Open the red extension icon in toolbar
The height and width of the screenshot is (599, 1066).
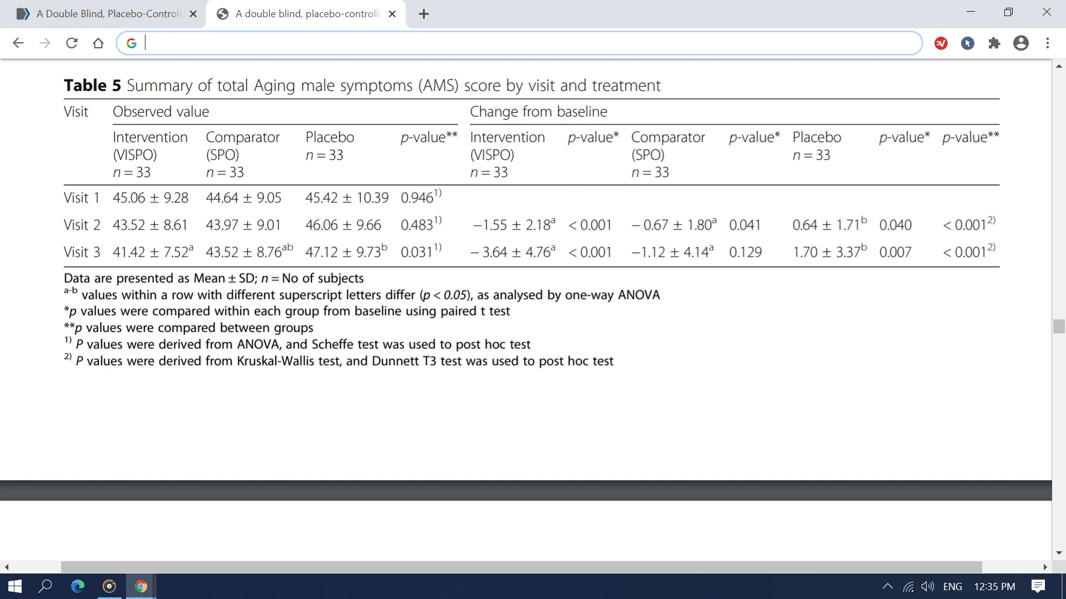pyautogui.click(x=941, y=43)
